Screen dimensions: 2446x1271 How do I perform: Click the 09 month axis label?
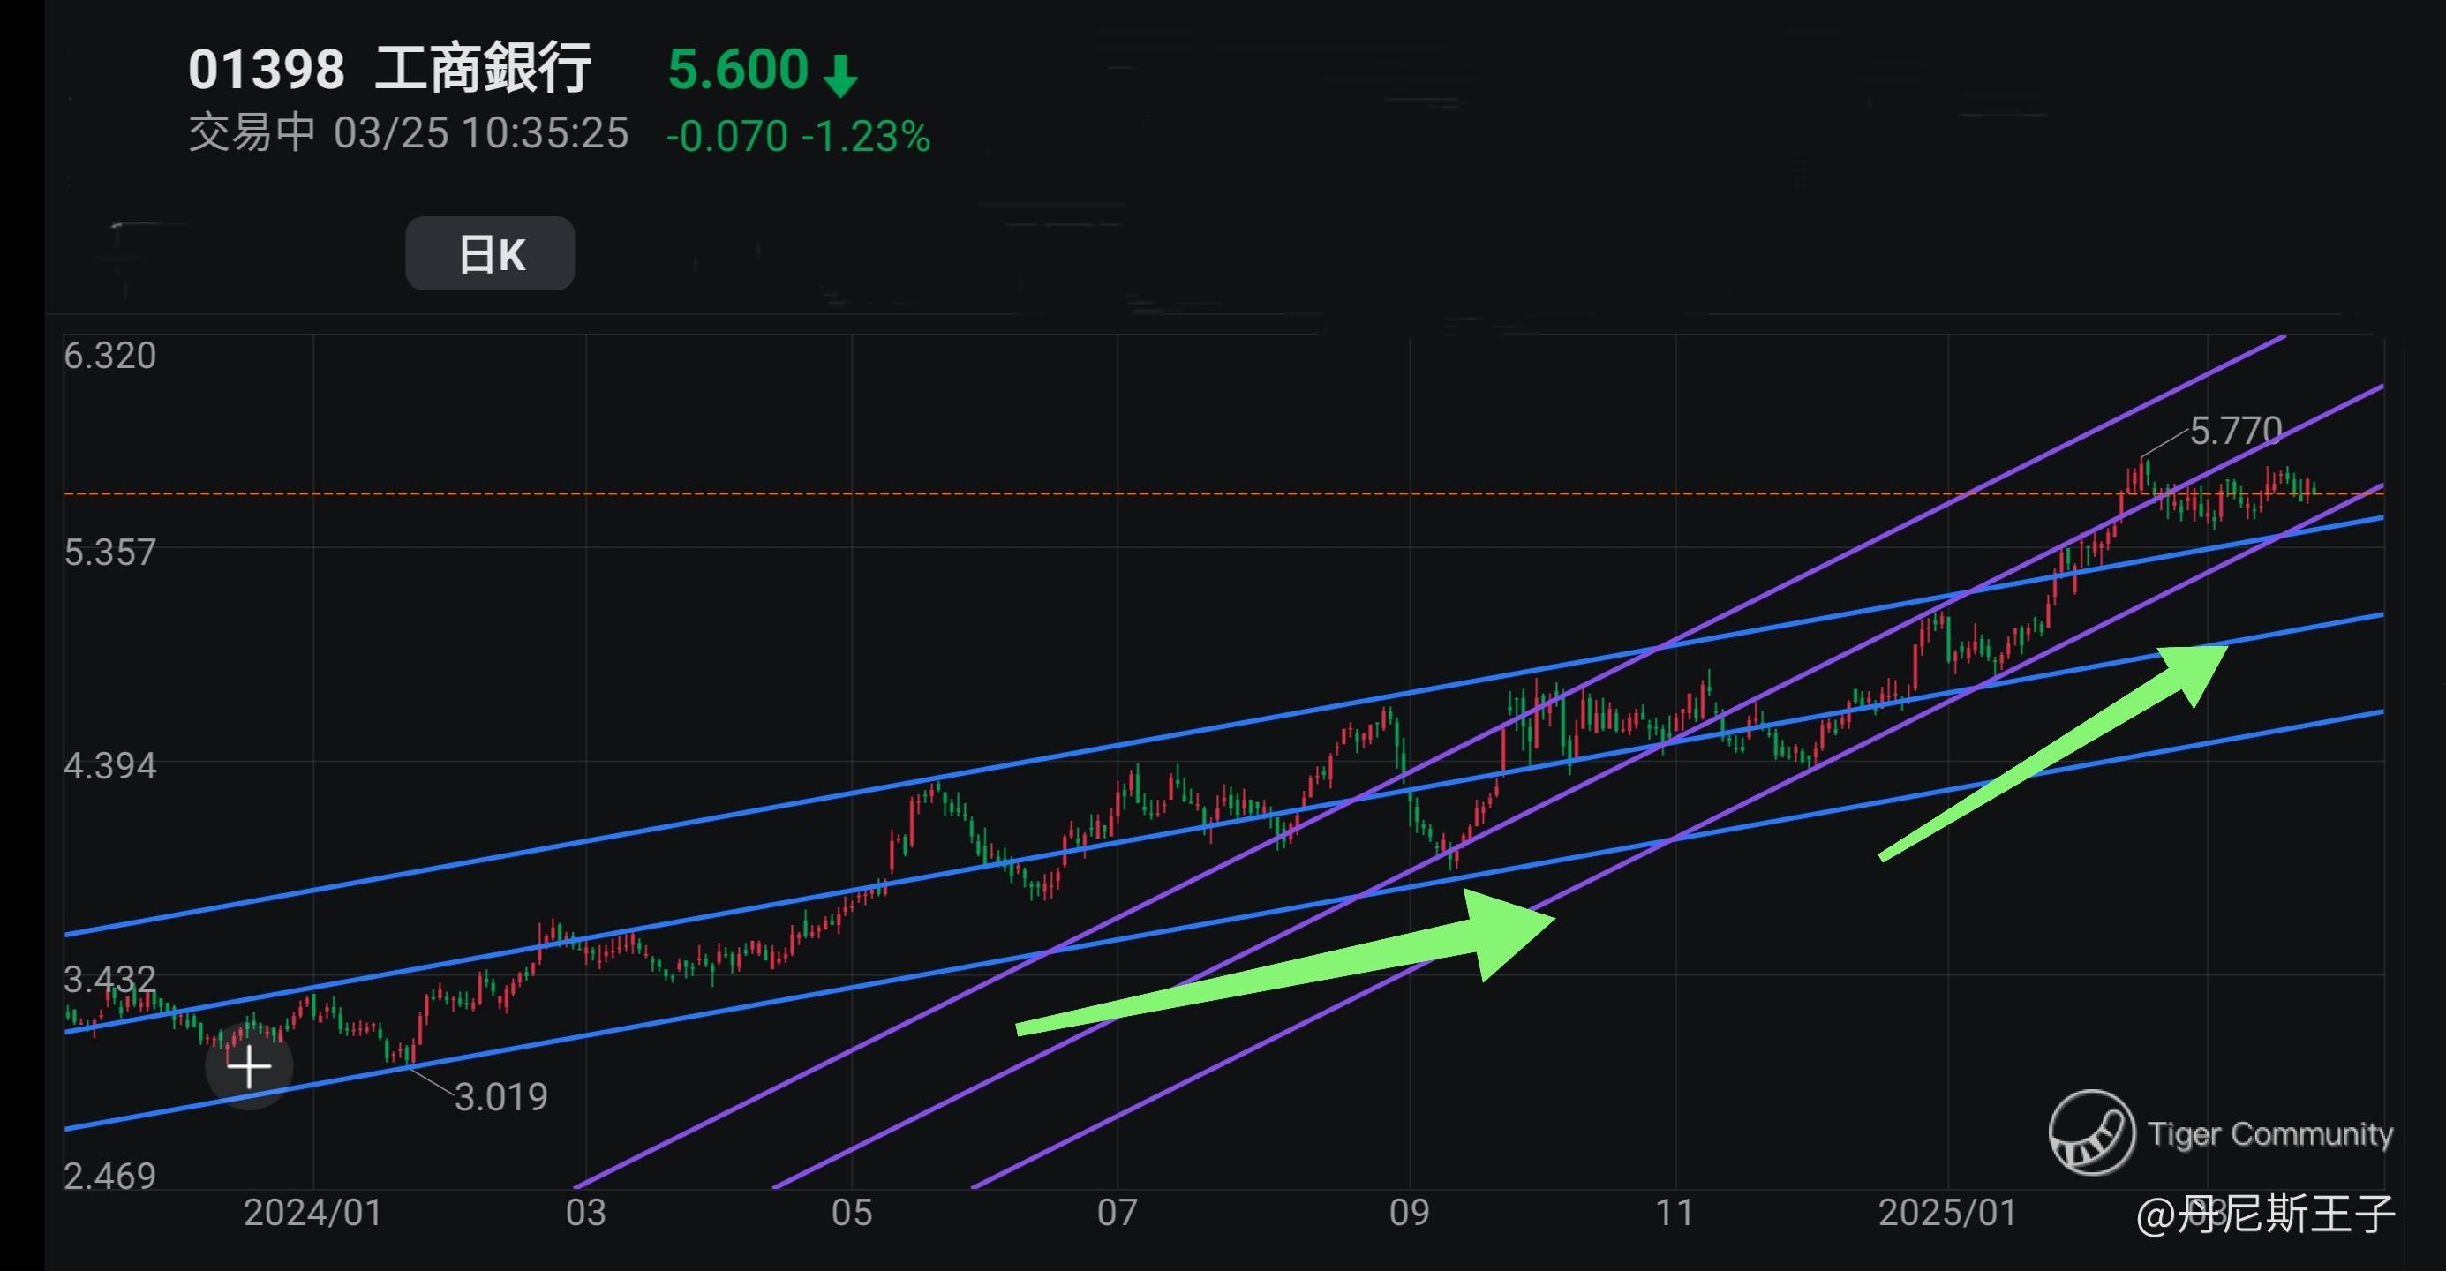point(1408,1213)
